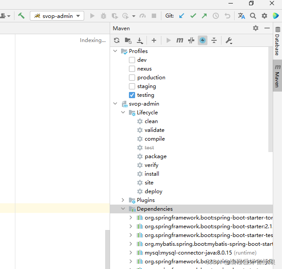Open the Database side tab
The height and width of the screenshot is (269, 282).
point(278,41)
